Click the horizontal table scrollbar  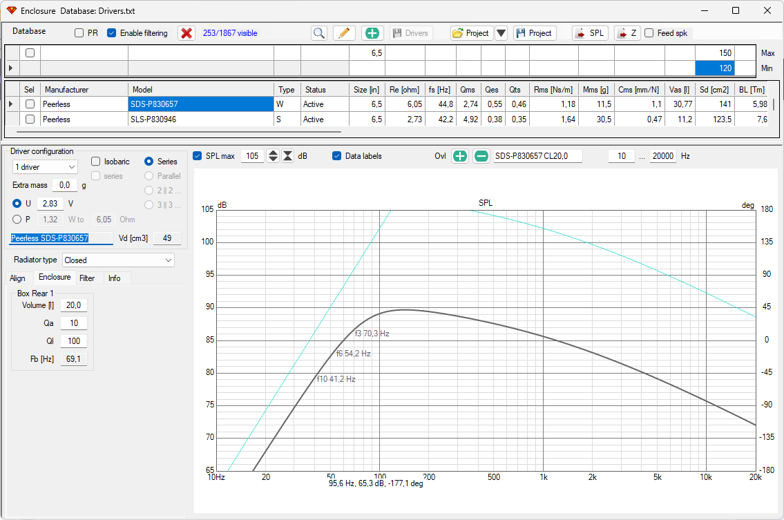pyautogui.click(x=179, y=132)
